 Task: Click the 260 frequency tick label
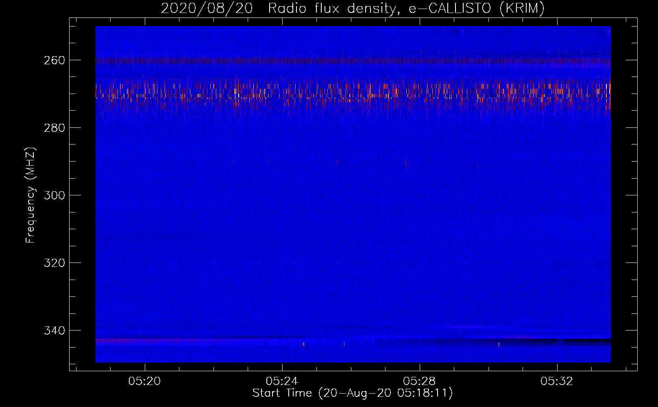[x=54, y=60]
